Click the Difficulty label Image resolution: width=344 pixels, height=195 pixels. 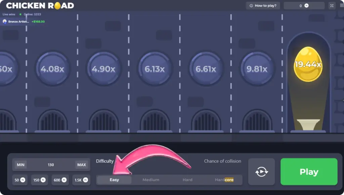pos(105,161)
